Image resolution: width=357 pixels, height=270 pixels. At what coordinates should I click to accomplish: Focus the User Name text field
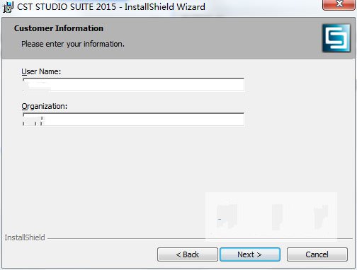coord(133,85)
